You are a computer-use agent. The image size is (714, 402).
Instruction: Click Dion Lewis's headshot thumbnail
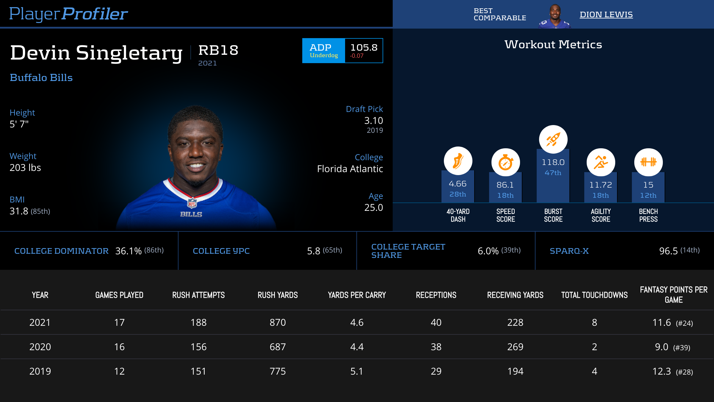tap(555, 17)
